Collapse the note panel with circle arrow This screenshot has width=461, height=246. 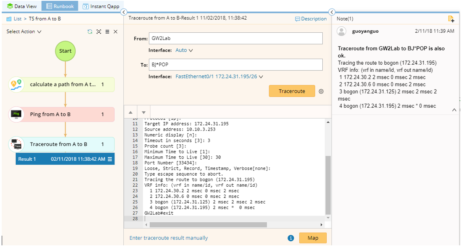[332, 12]
